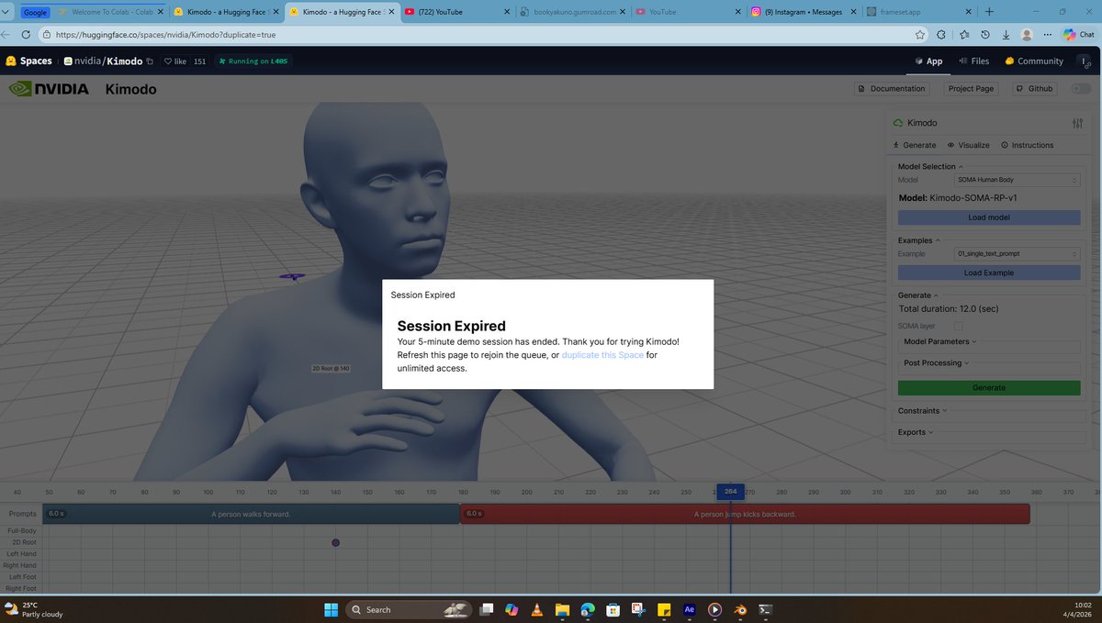Open After Effects from taskbar
Image resolution: width=1102 pixels, height=623 pixels.
pos(689,609)
